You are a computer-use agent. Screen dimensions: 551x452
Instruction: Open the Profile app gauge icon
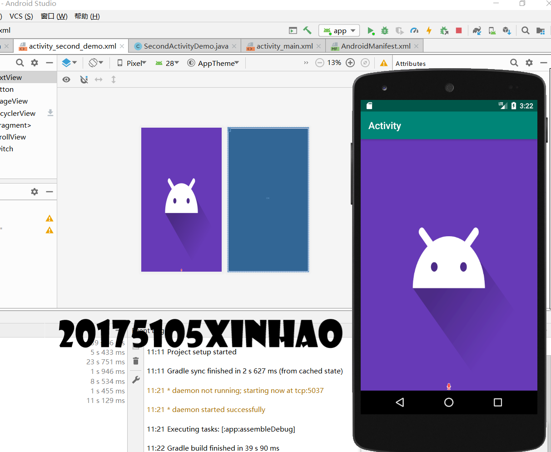coord(414,30)
